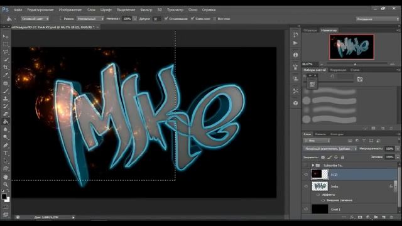Open the 3D cube panel icon in dock
This screenshot has height=226, width=402.
(296, 103)
